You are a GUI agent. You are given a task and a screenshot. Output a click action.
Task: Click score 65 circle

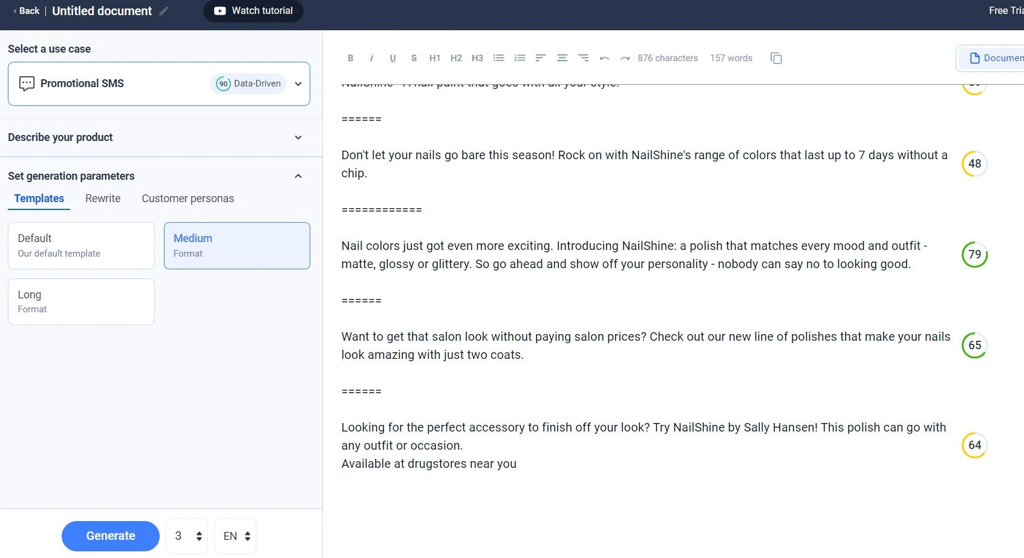[974, 345]
